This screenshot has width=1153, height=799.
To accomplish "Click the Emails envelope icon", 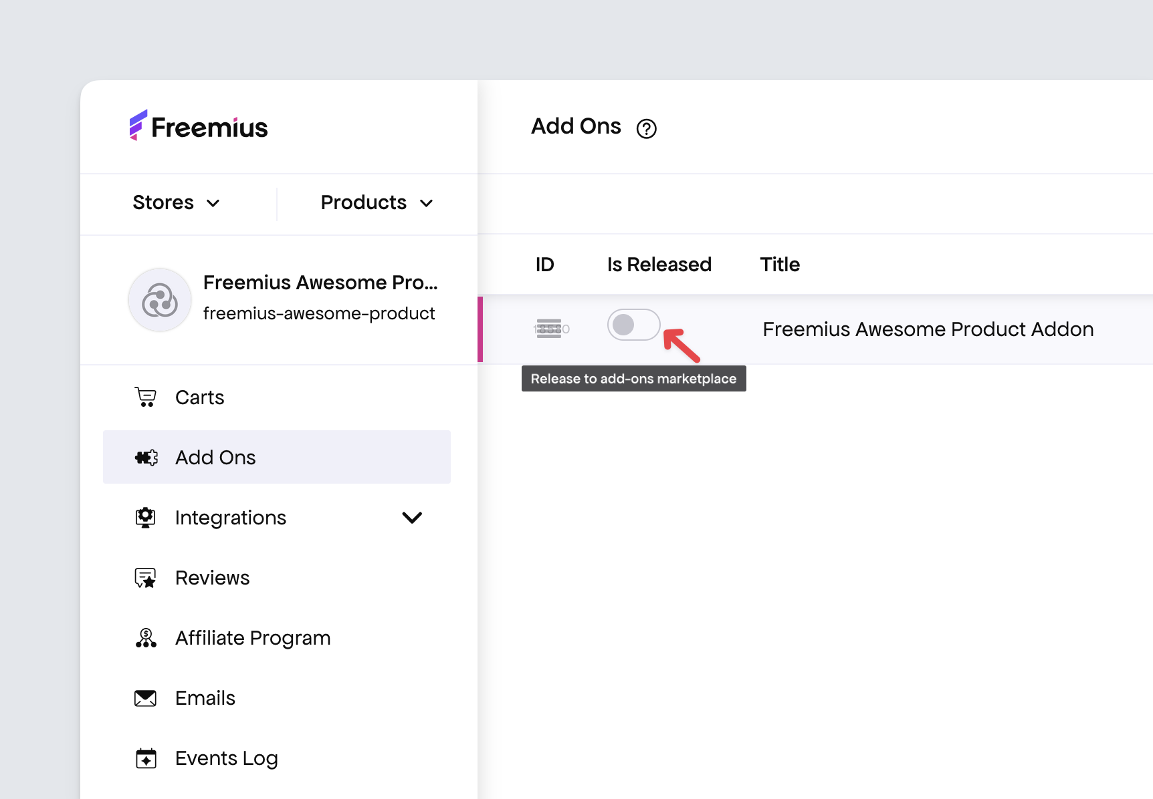I will point(145,698).
